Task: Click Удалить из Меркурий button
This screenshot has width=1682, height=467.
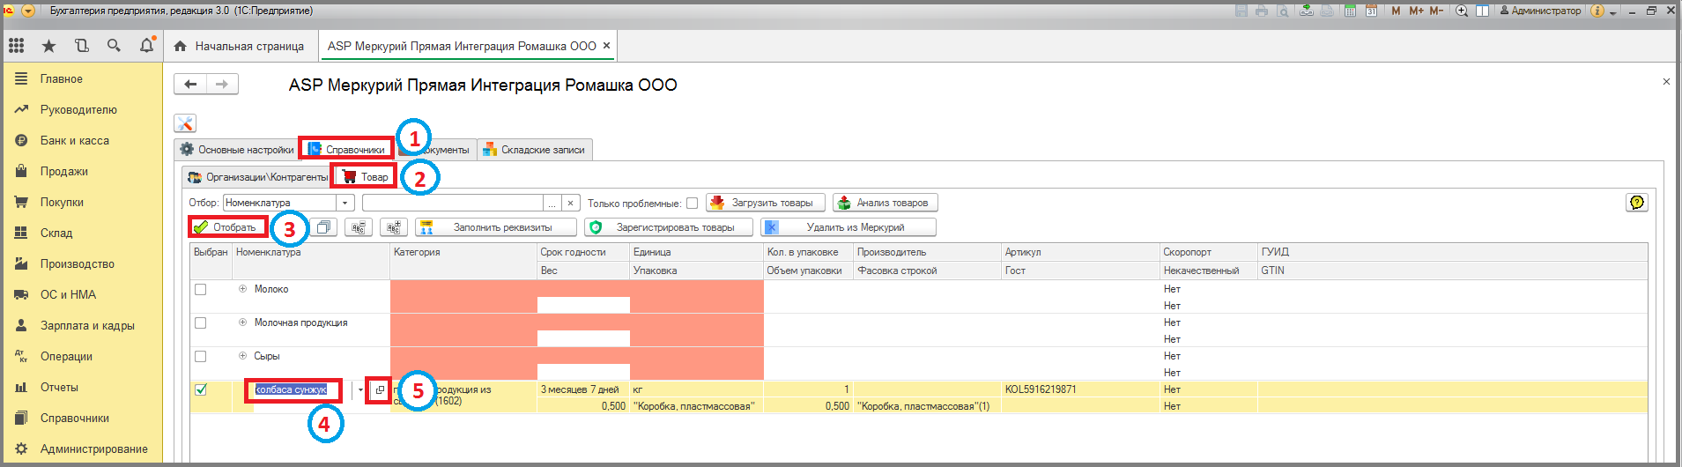Action: click(848, 227)
